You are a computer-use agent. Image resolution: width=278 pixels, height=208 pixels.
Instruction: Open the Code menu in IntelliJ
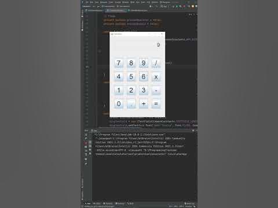(111, 2)
